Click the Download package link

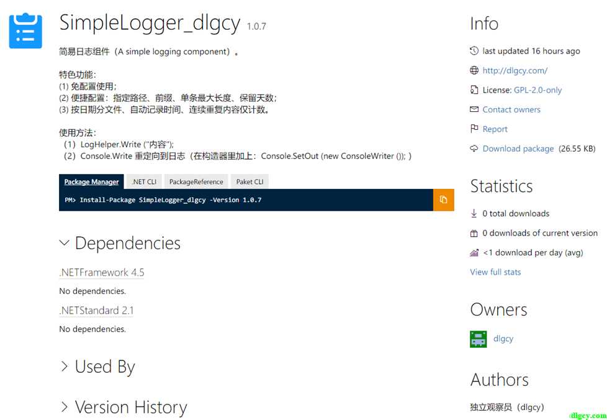(x=518, y=148)
